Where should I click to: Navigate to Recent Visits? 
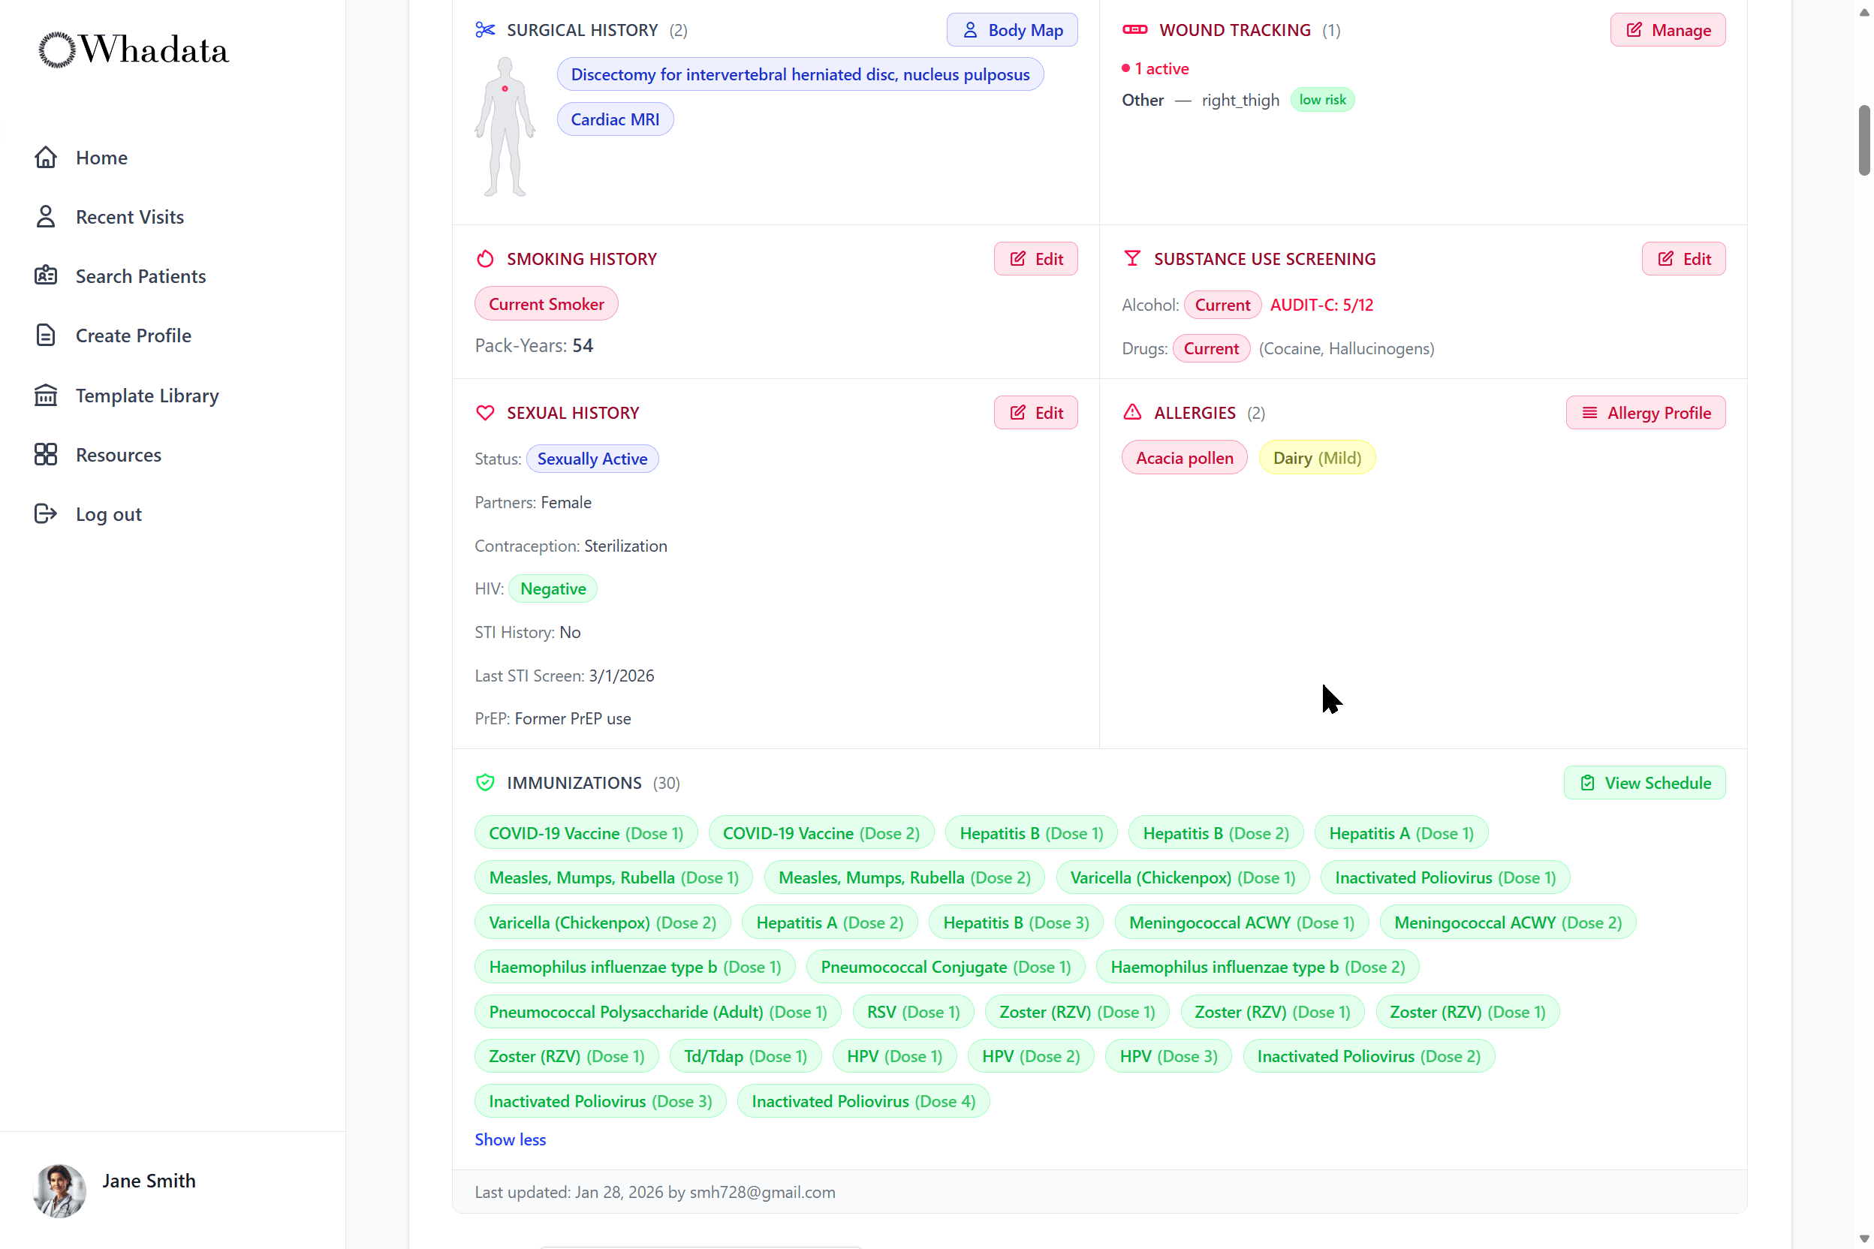click(x=130, y=216)
